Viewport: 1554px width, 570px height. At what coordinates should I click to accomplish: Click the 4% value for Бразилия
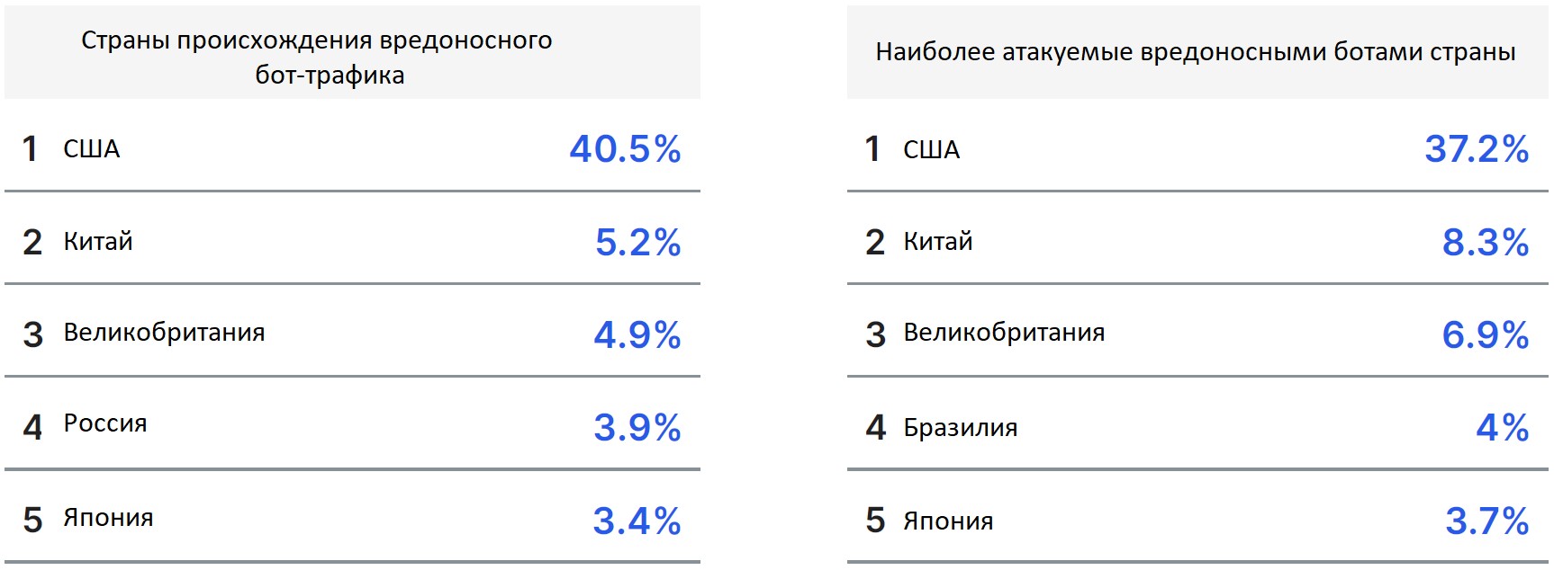(x=1503, y=427)
